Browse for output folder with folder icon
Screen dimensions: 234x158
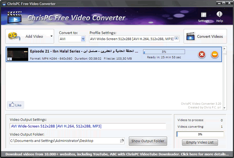[x=122, y=141]
